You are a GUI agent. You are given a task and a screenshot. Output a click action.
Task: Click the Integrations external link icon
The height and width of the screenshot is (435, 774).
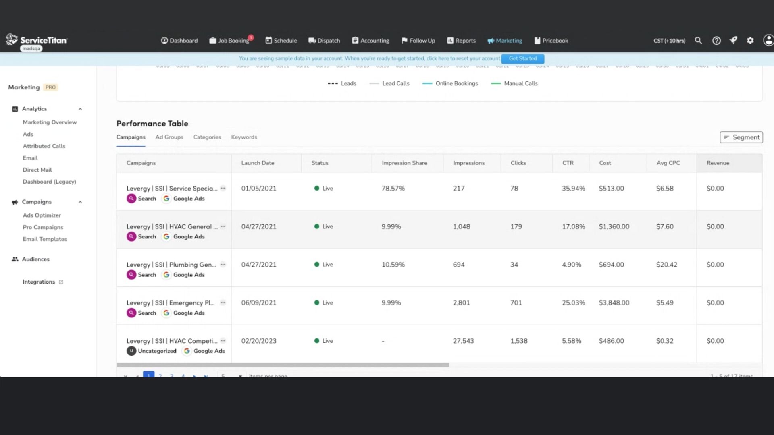point(61,282)
